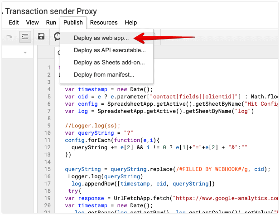
Task: Click the try{ statement line
Action: [75, 191]
